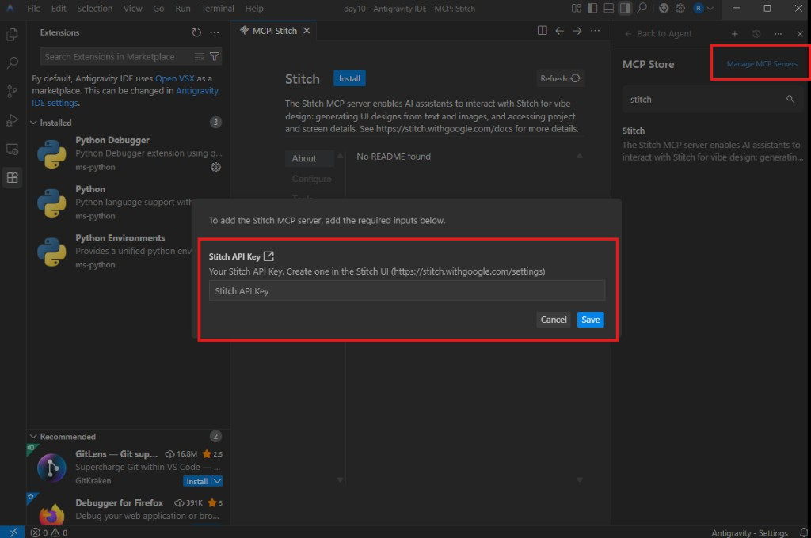The image size is (811, 538).
Task: Click the title bar search magnifier
Action: coord(642,8)
